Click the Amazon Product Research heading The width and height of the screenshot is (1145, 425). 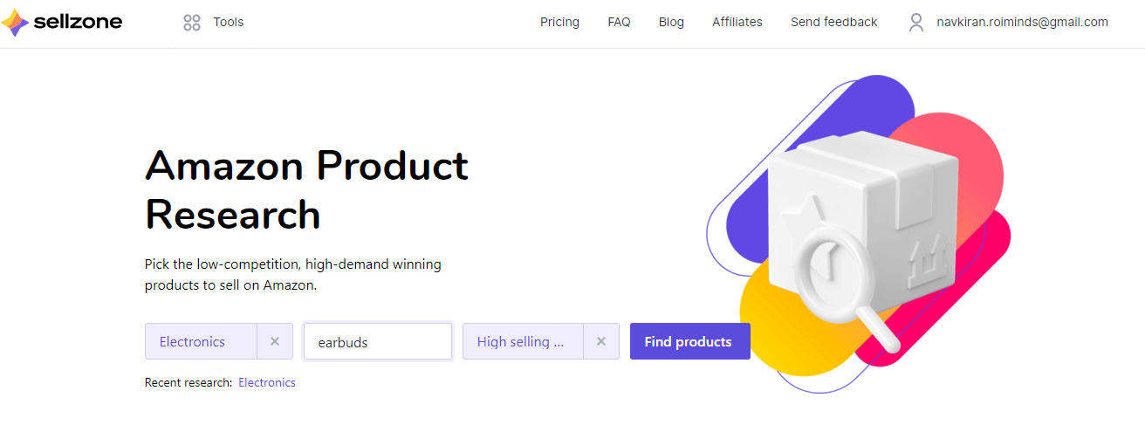coord(306,189)
